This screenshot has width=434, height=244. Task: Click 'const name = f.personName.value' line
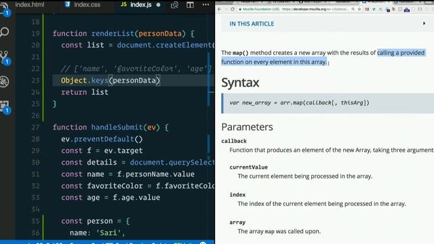127,174
